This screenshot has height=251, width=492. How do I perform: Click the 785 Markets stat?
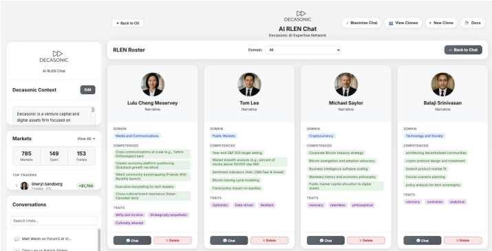26,155
